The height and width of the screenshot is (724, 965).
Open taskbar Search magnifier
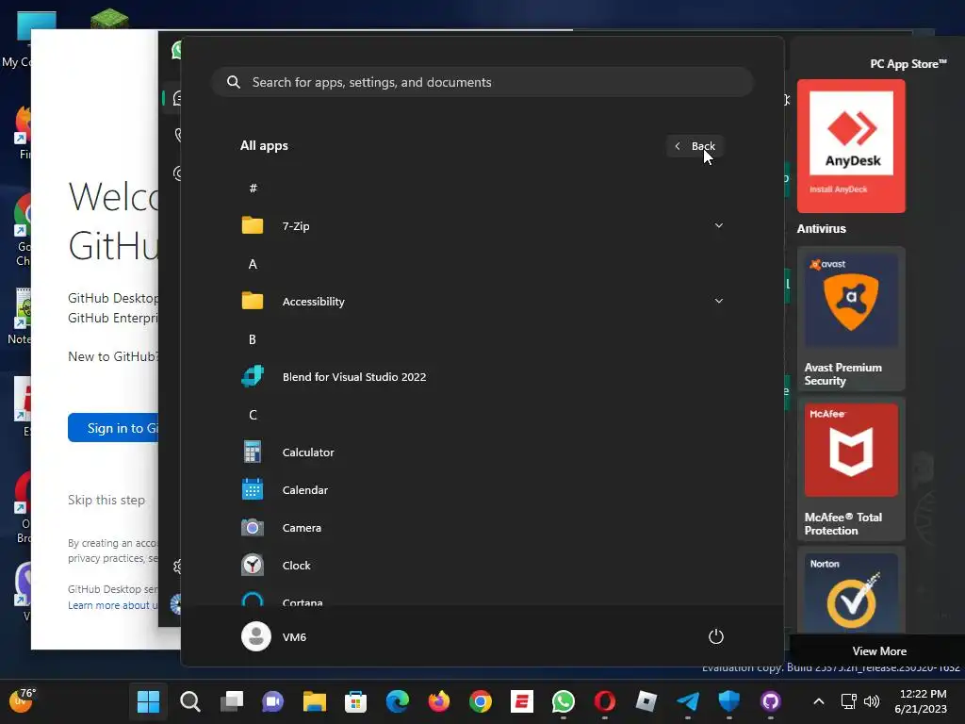(190, 701)
